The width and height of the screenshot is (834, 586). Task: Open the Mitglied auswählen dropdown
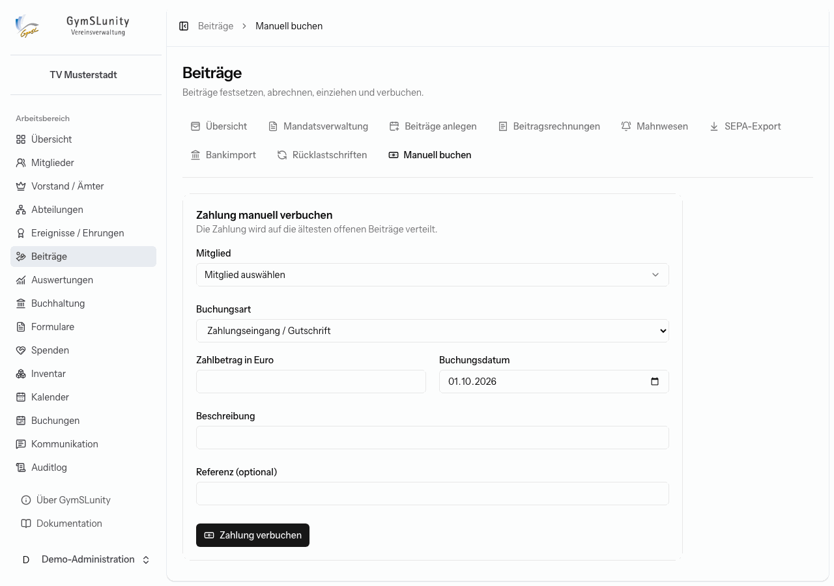click(x=432, y=275)
